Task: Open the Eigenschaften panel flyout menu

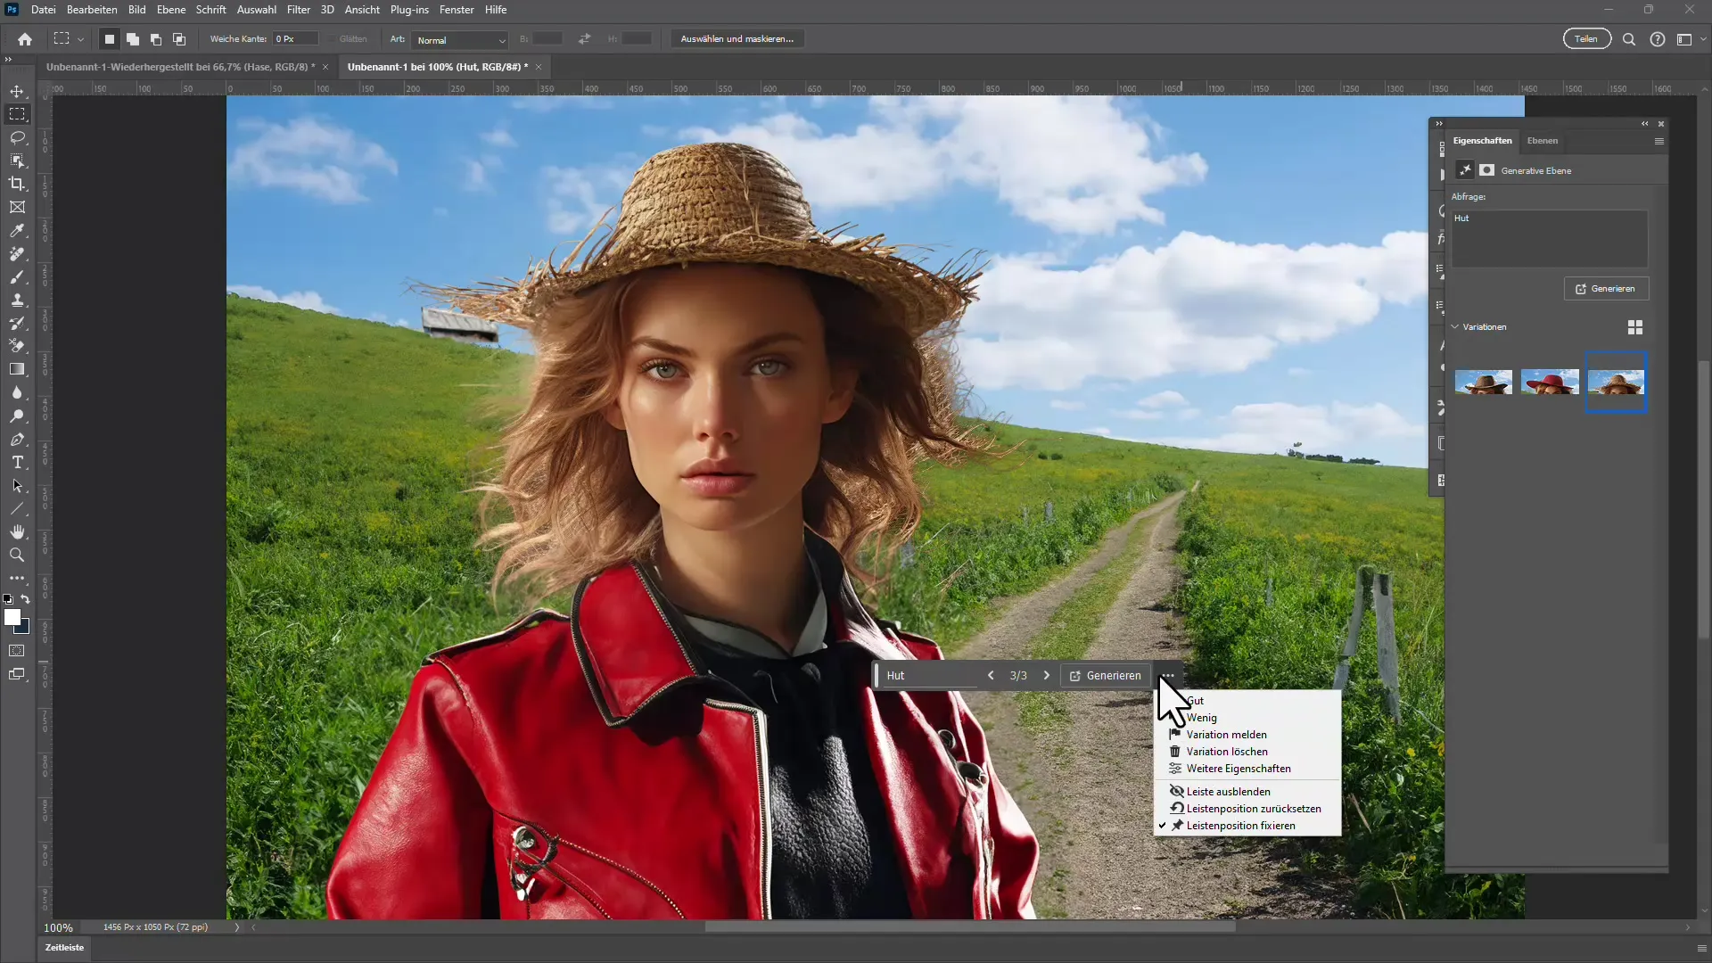Action: click(x=1659, y=141)
